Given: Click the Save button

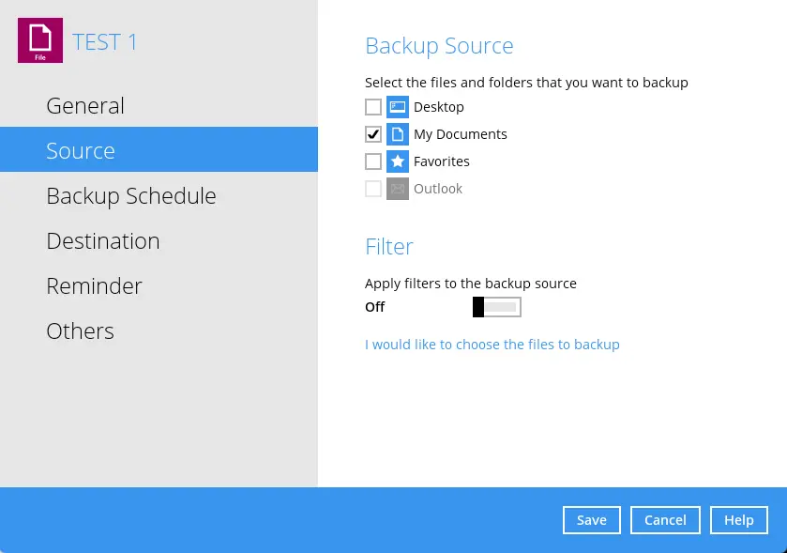Looking at the screenshot, I should tap(591, 519).
